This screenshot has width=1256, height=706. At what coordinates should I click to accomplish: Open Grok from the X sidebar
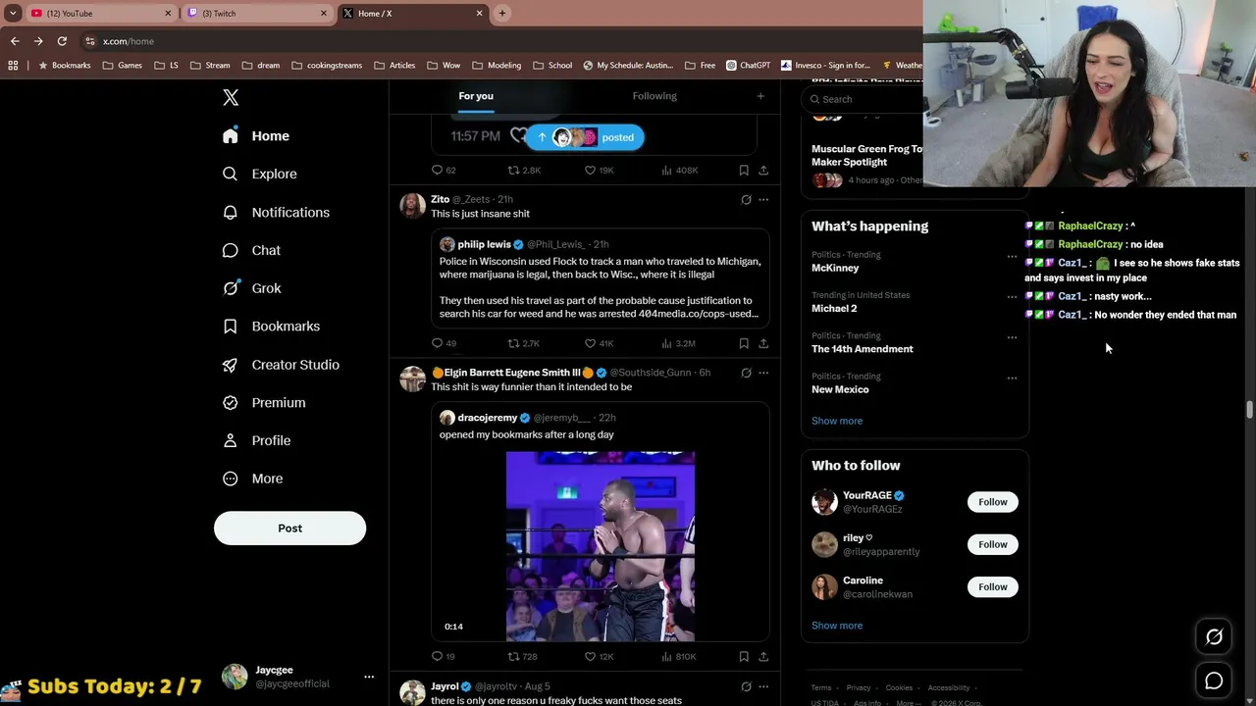251,288
